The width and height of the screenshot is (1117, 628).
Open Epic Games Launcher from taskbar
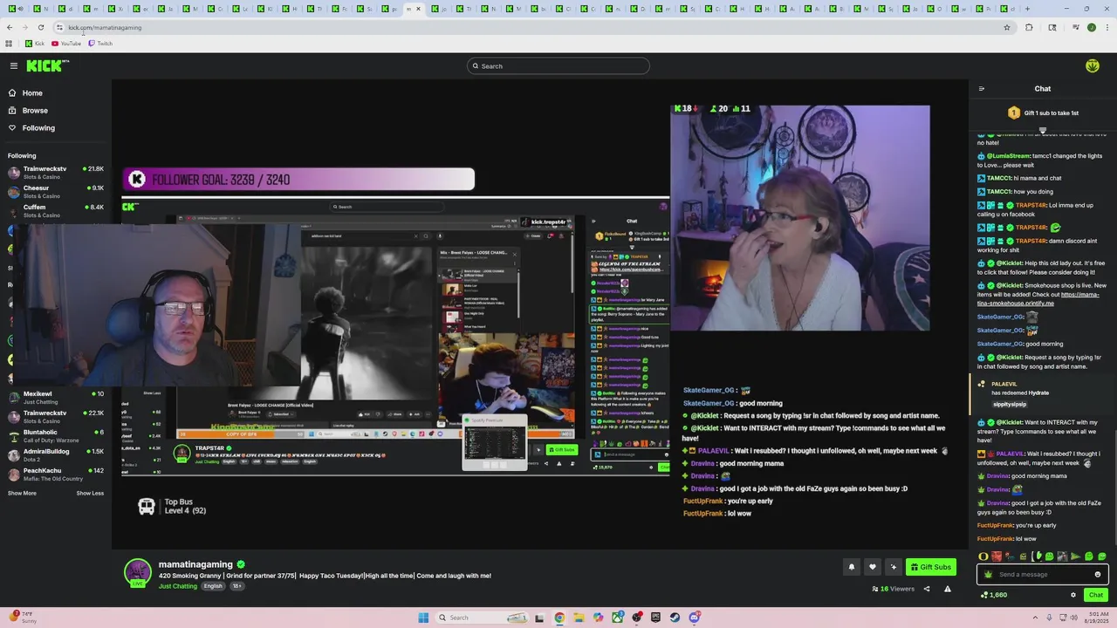point(655,618)
